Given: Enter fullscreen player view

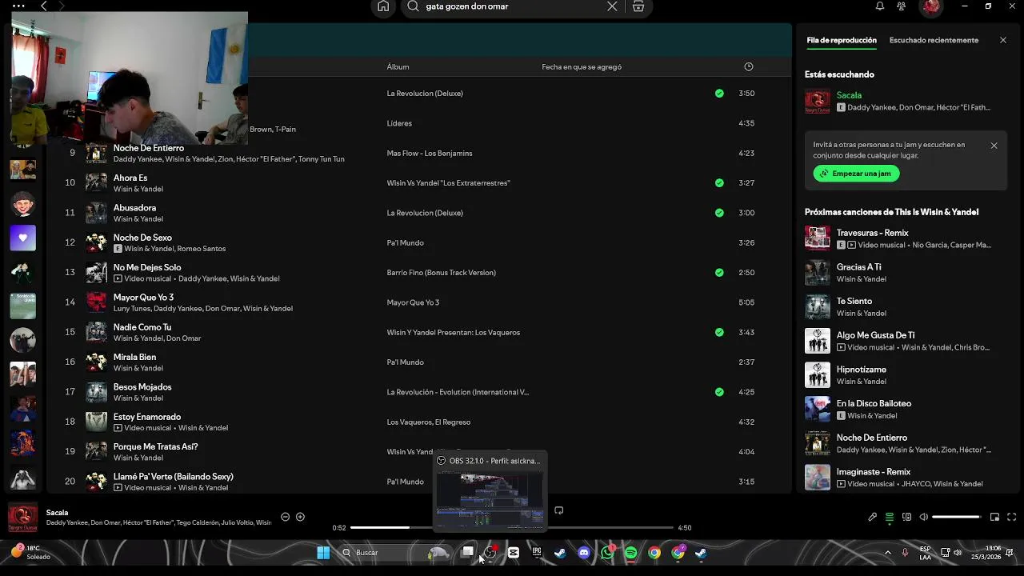Looking at the screenshot, I should click(1011, 517).
